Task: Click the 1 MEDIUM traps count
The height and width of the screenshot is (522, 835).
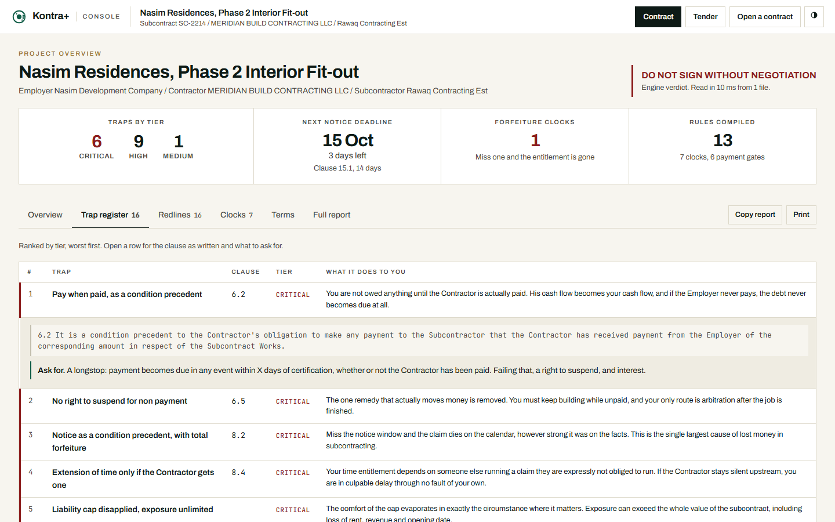Action: click(178, 147)
